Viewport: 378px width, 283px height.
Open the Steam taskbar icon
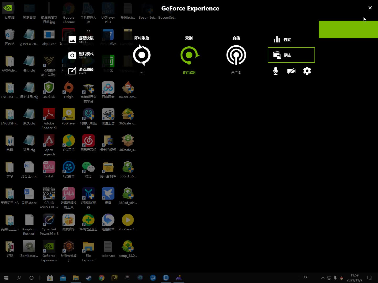pos(88,278)
